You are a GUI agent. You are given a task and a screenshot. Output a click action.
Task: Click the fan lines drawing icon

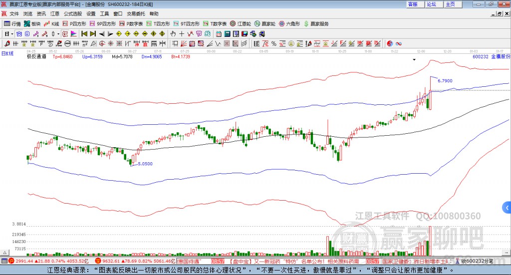[x=184, y=43]
